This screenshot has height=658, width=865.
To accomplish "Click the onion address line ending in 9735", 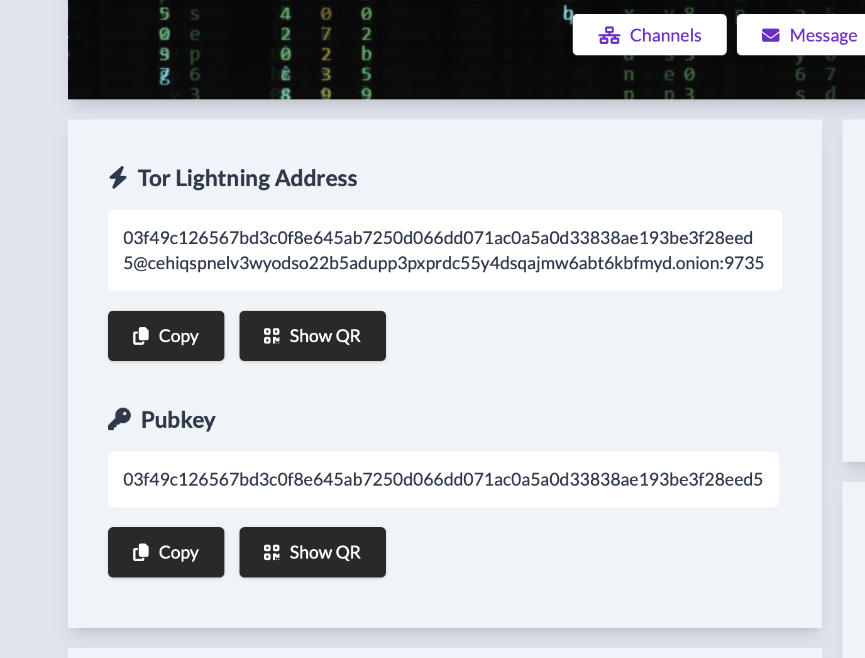I will (x=443, y=263).
